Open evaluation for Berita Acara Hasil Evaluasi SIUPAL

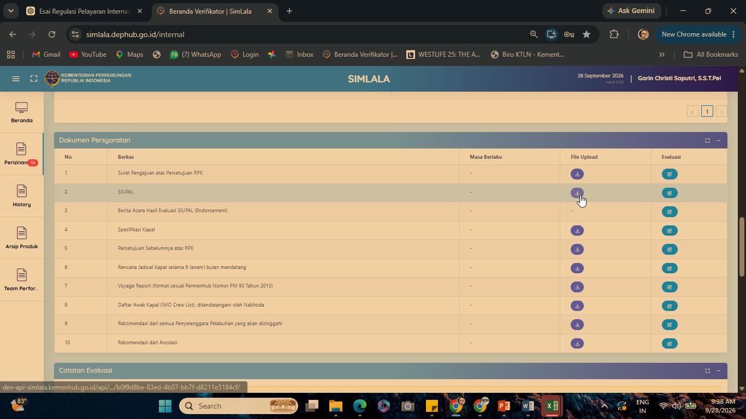669,212
